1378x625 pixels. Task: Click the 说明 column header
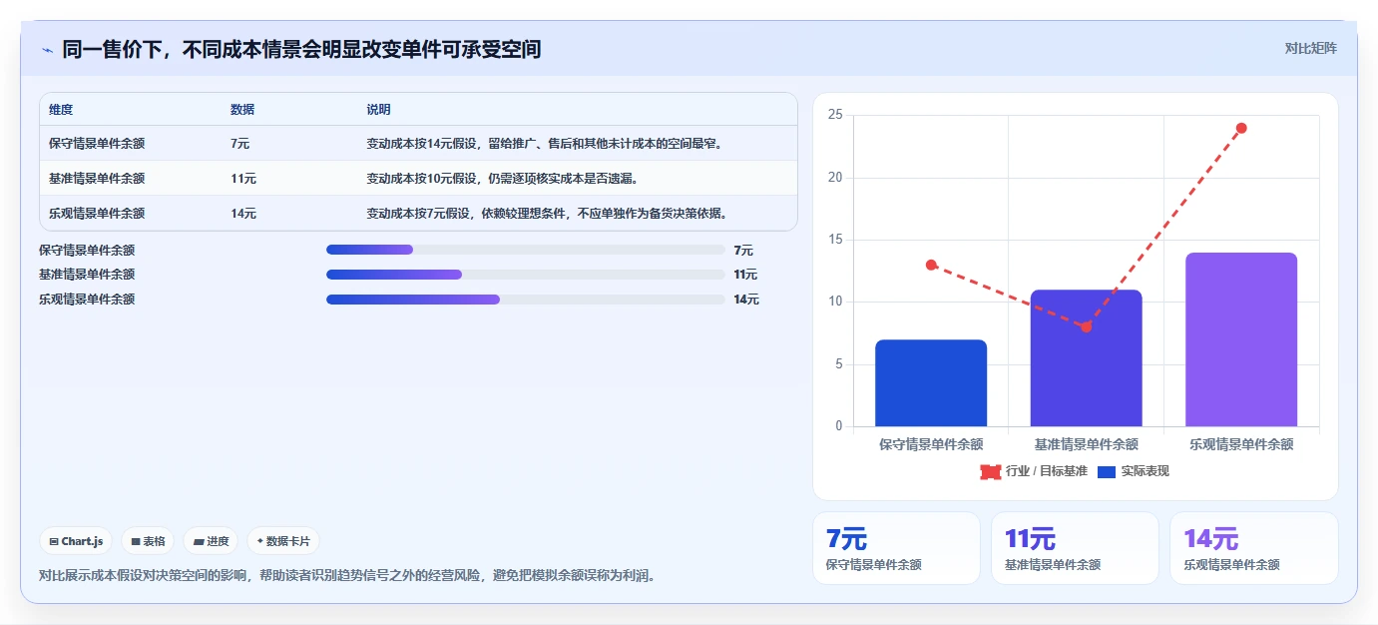pos(379,110)
